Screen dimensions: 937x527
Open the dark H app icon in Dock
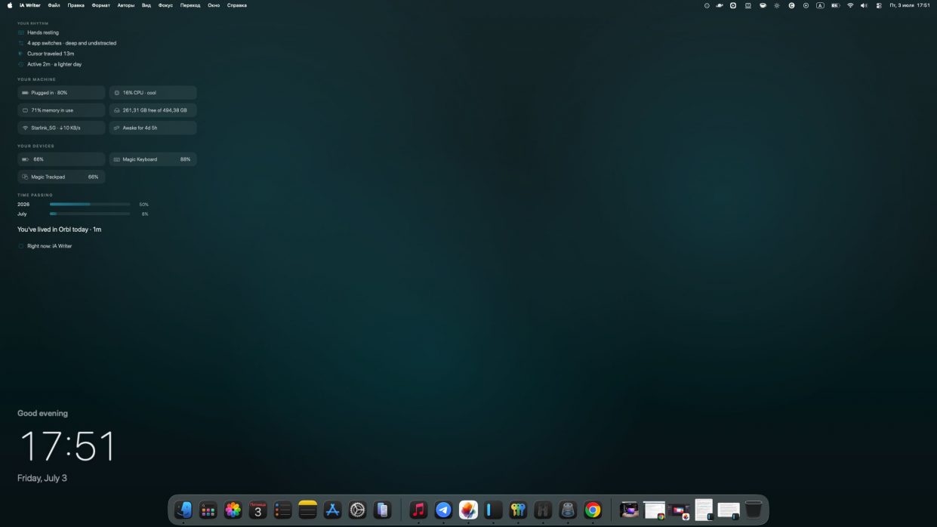(x=543, y=510)
